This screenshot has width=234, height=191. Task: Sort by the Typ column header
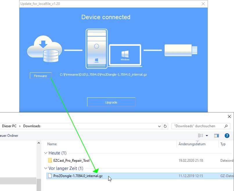(x=223, y=144)
